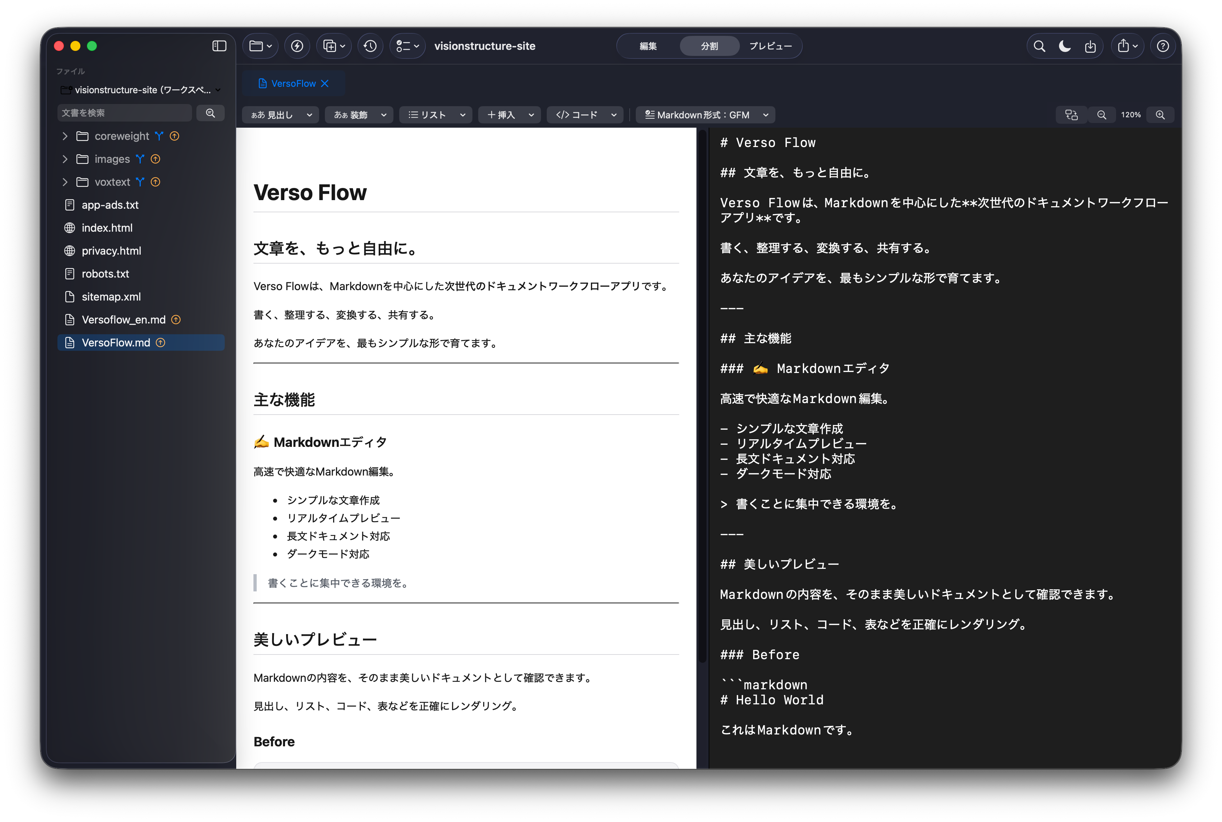
Task: Open the リスト list dropdown
Action: [436, 115]
